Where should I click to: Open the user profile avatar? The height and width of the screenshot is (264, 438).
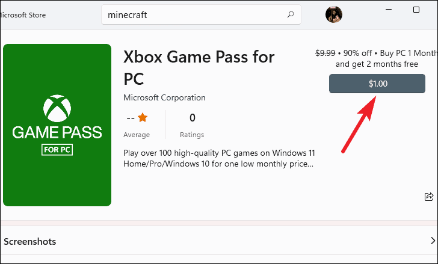[334, 14]
